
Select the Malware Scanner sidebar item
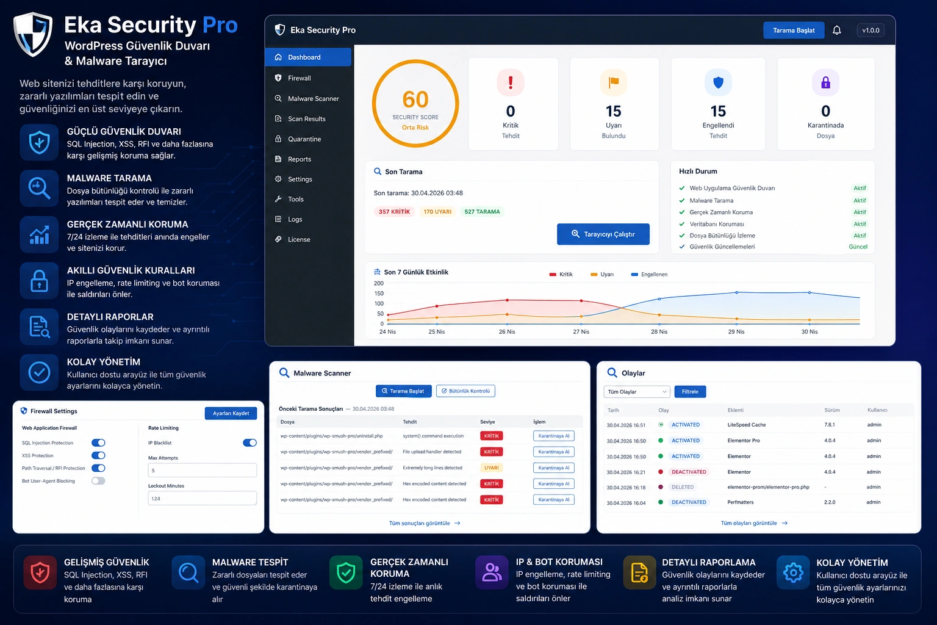[312, 98]
